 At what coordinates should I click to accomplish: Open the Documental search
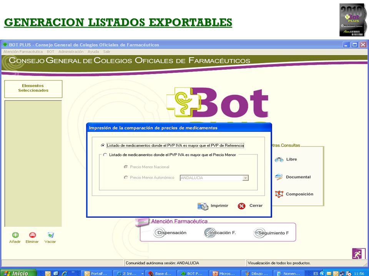click(x=298, y=177)
